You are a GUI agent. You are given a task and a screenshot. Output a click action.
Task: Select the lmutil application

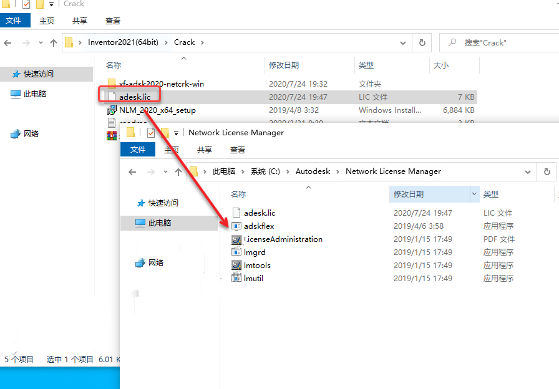pos(253,278)
